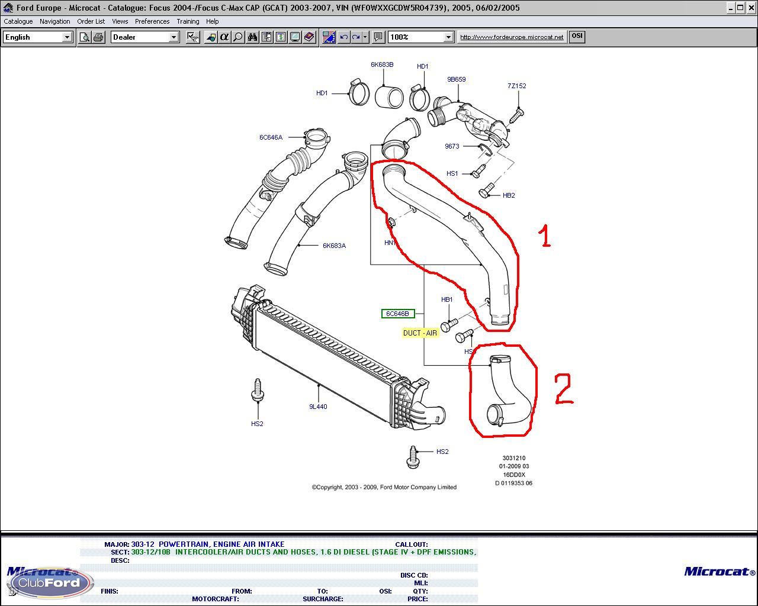Click the alpha symbol toolbar icon
The width and height of the screenshot is (758, 606).
tap(224, 37)
